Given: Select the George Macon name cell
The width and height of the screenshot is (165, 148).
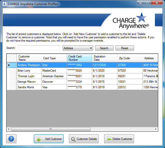Looking at the screenshot, I should click(x=29, y=82).
